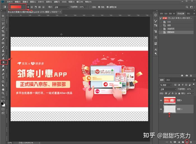
Task: Open the Layers panel menu
Action: pyautogui.click(x=194, y=80)
